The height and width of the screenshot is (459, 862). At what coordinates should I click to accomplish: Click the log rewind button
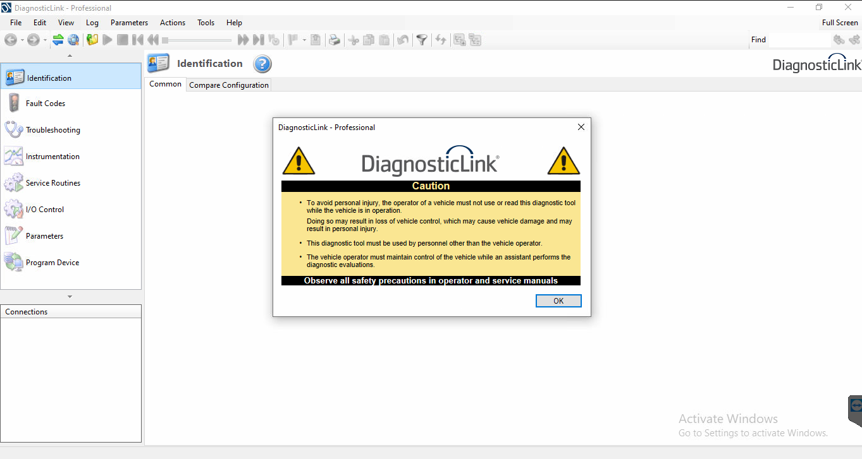153,40
